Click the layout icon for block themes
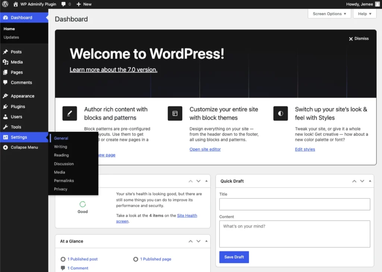This screenshot has height=272, width=382. [x=175, y=113]
